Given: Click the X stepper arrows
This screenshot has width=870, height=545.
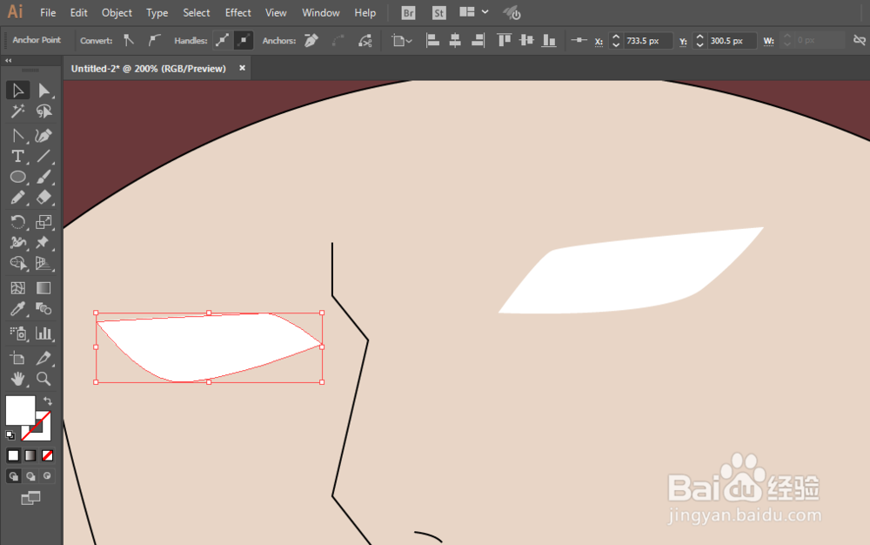Looking at the screenshot, I should coord(615,41).
